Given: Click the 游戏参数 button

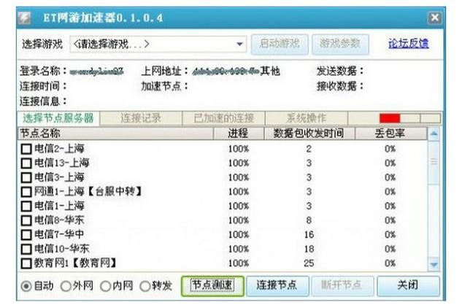Looking at the screenshot, I should point(340,44).
